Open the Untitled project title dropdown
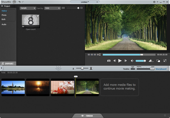170x118 pixels. [85, 2]
